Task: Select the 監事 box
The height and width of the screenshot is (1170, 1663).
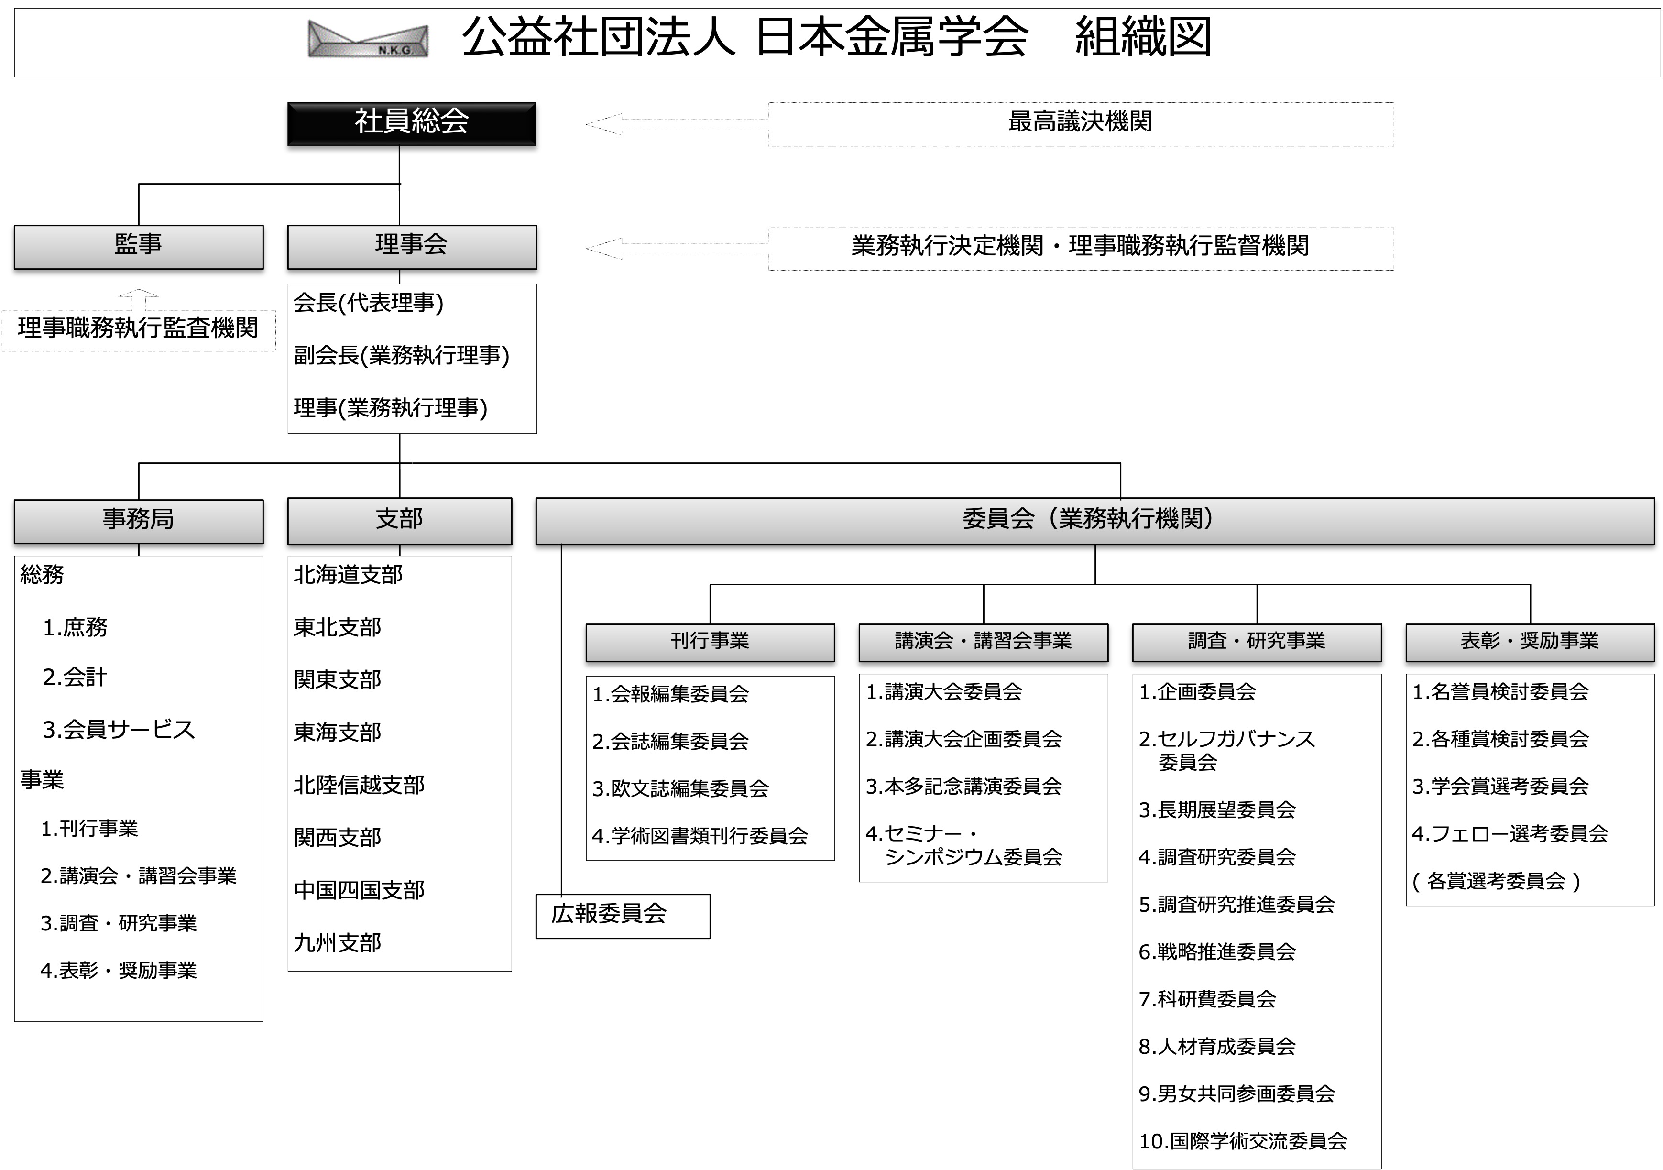Action: click(x=138, y=247)
